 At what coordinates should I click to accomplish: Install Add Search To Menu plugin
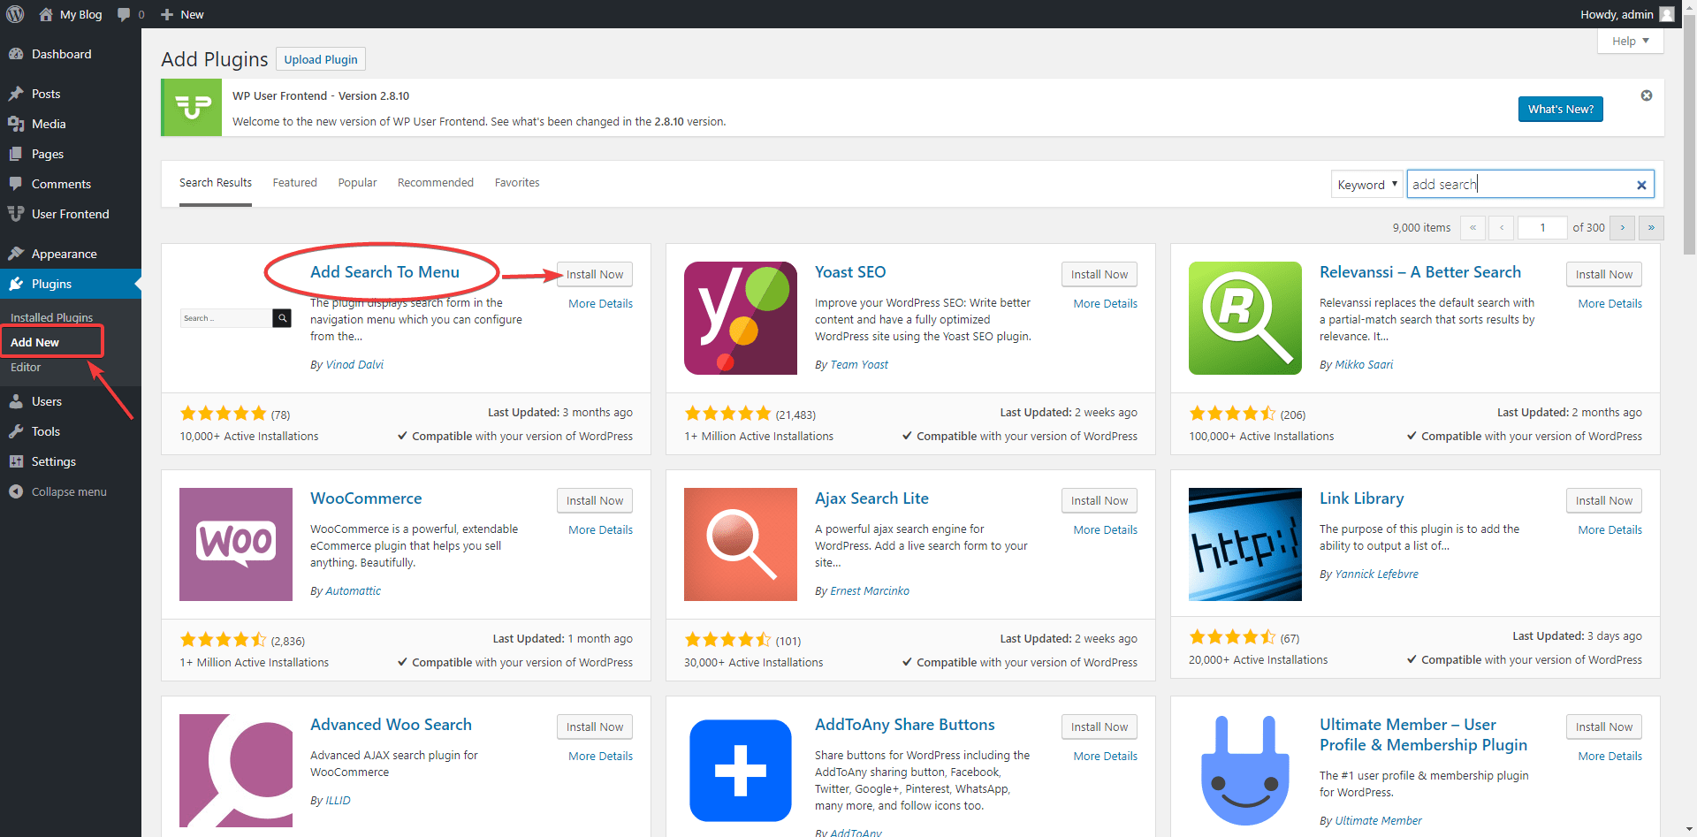pyautogui.click(x=595, y=274)
